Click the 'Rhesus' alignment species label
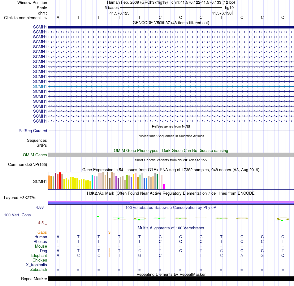Screen dimensions: 294x286 (x=40, y=241)
